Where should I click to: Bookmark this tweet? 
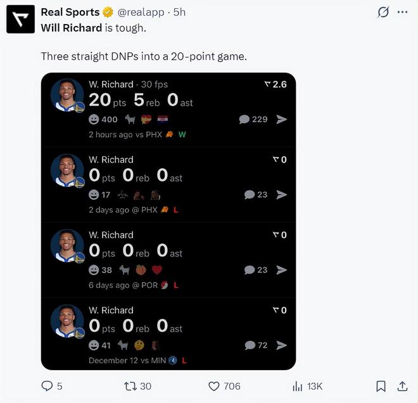pos(381,386)
